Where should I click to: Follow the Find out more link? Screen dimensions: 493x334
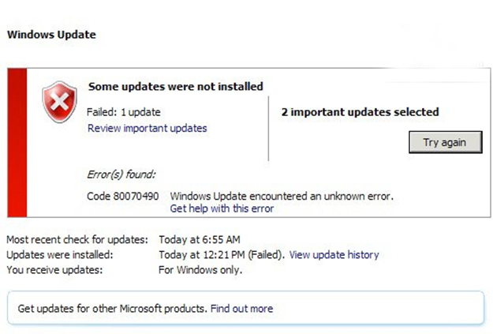pos(241,308)
